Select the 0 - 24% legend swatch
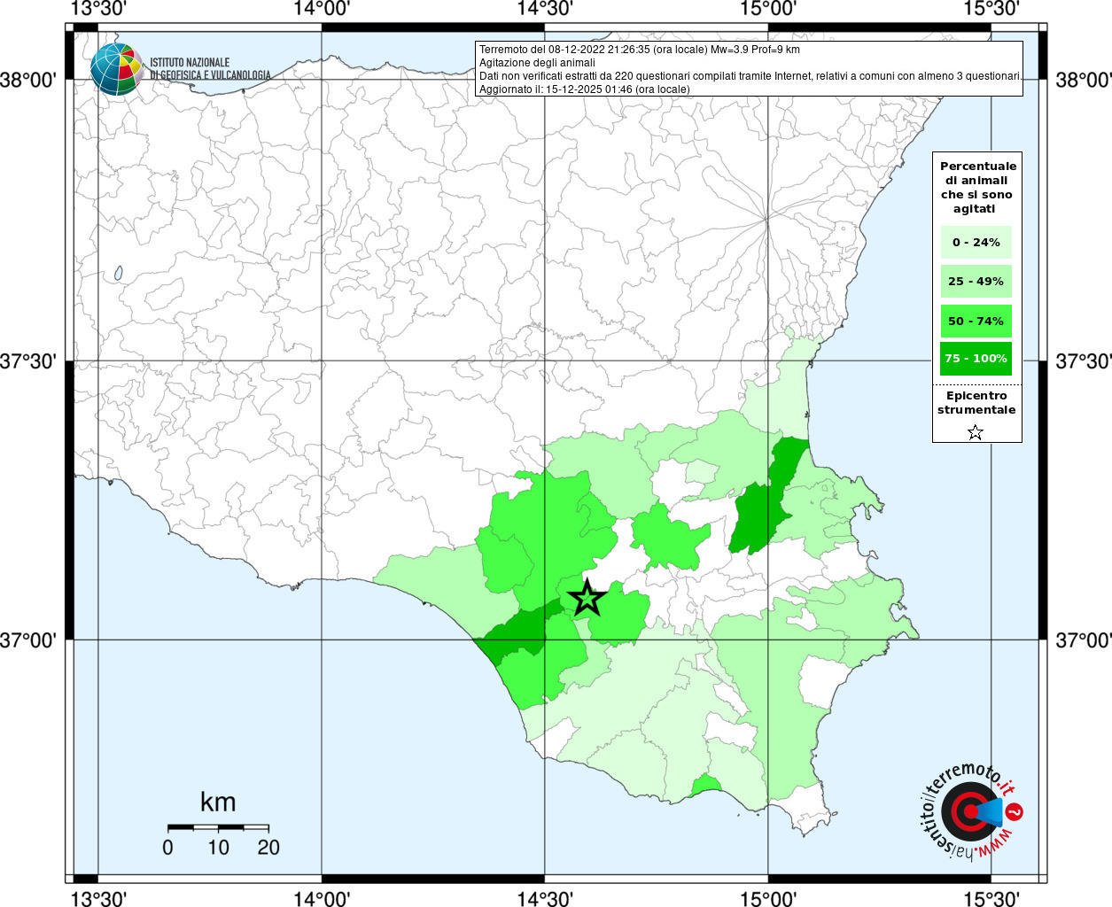 pyautogui.click(x=976, y=242)
